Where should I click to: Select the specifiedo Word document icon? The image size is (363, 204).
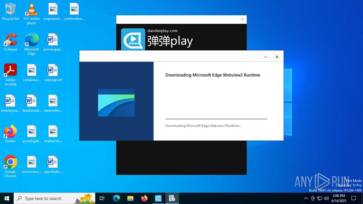click(x=53, y=165)
